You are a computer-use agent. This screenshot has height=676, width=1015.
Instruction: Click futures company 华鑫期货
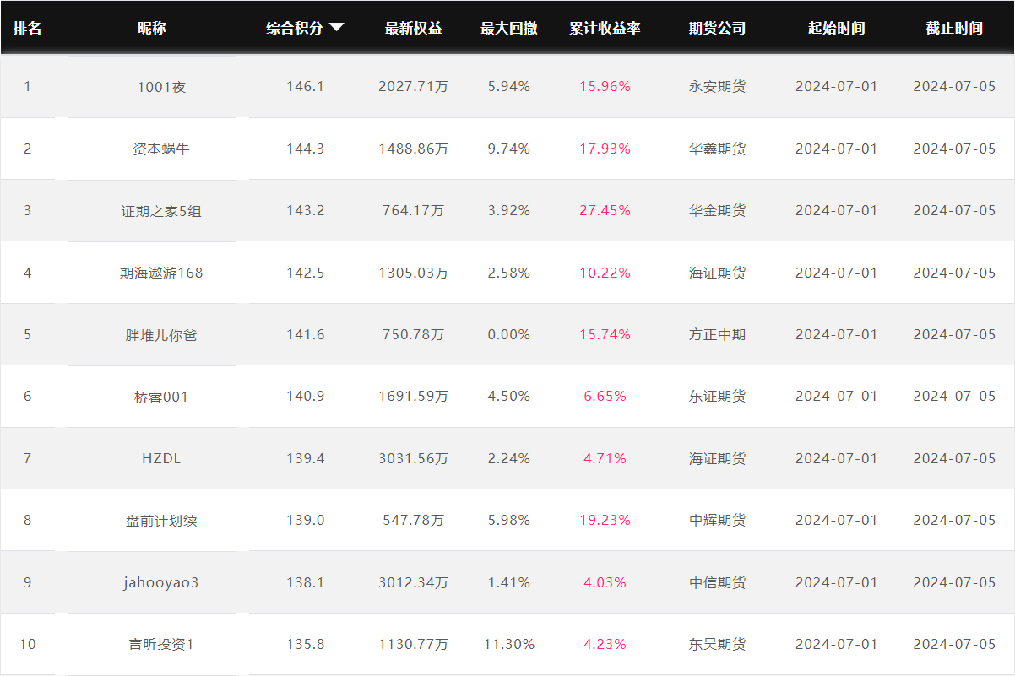[718, 149]
